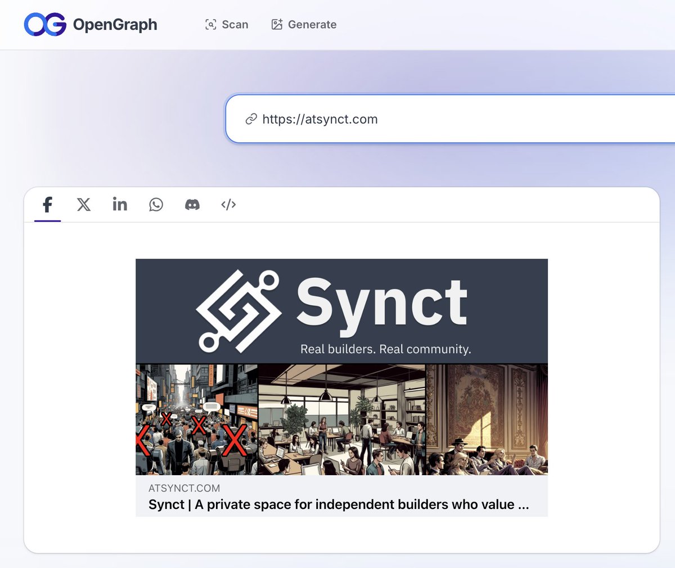Switch to the WhatsApp preview tab
Image resolution: width=675 pixels, height=568 pixels.
click(156, 205)
